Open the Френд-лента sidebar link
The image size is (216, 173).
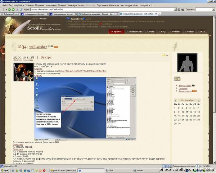[x=185, y=91]
